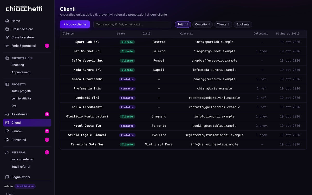Open Shooting under Prenotazioni
Screen dimensions: 312x195
(18, 65)
